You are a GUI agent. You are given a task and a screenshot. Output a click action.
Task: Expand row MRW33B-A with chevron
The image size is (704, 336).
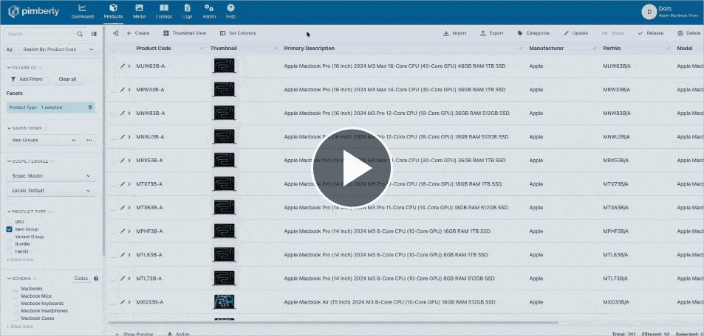(129, 90)
